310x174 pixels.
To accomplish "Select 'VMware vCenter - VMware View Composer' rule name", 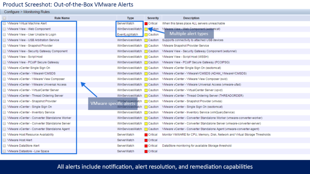I will (36, 79).
